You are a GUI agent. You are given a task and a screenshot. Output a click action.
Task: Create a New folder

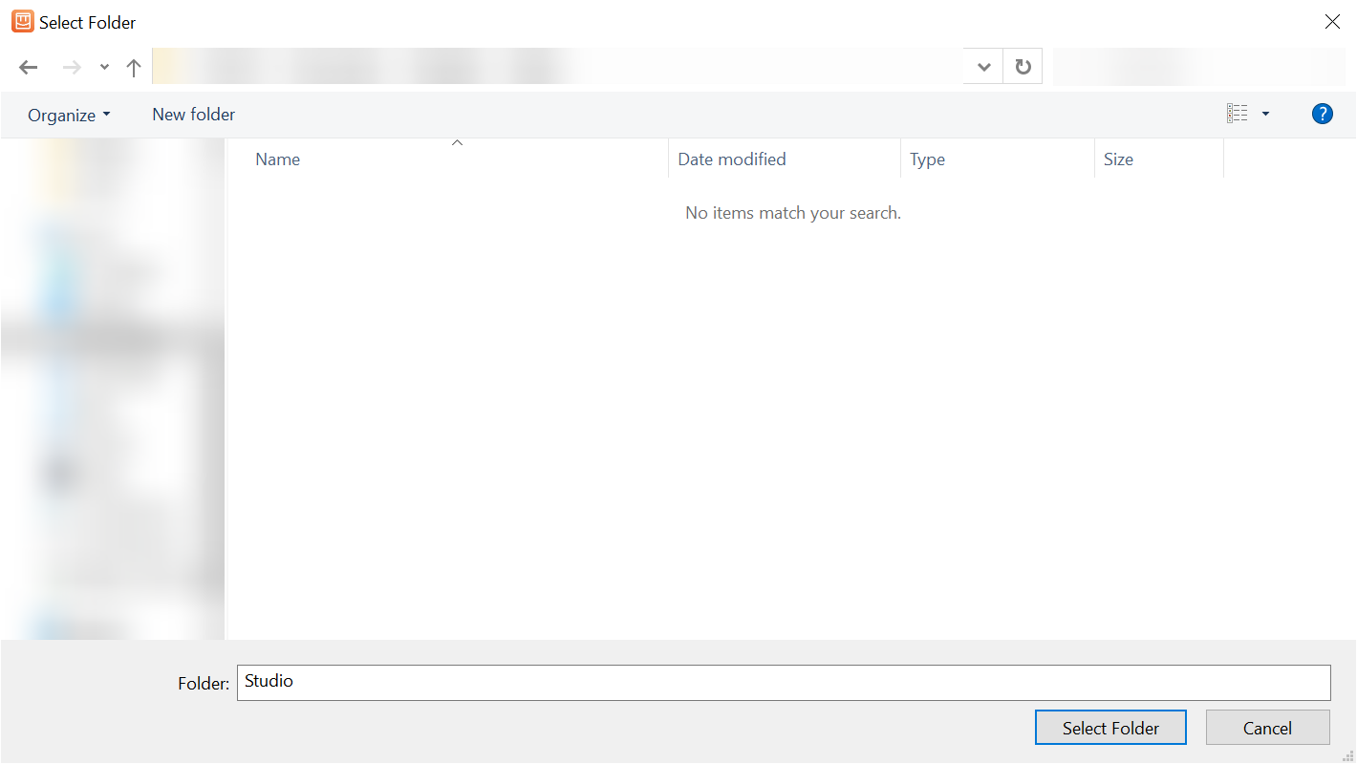193,114
